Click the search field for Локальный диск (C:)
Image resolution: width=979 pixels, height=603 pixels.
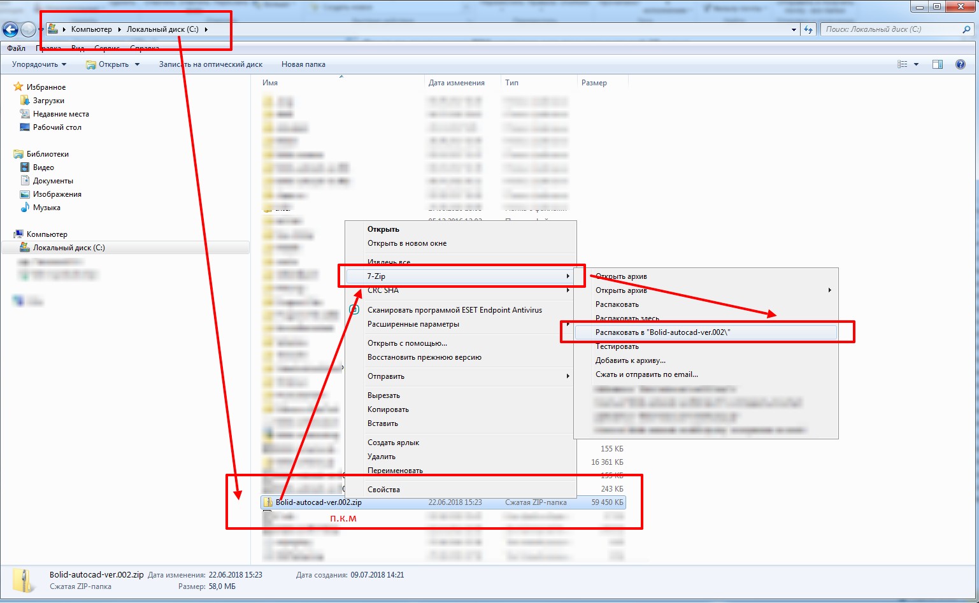(892, 29)
